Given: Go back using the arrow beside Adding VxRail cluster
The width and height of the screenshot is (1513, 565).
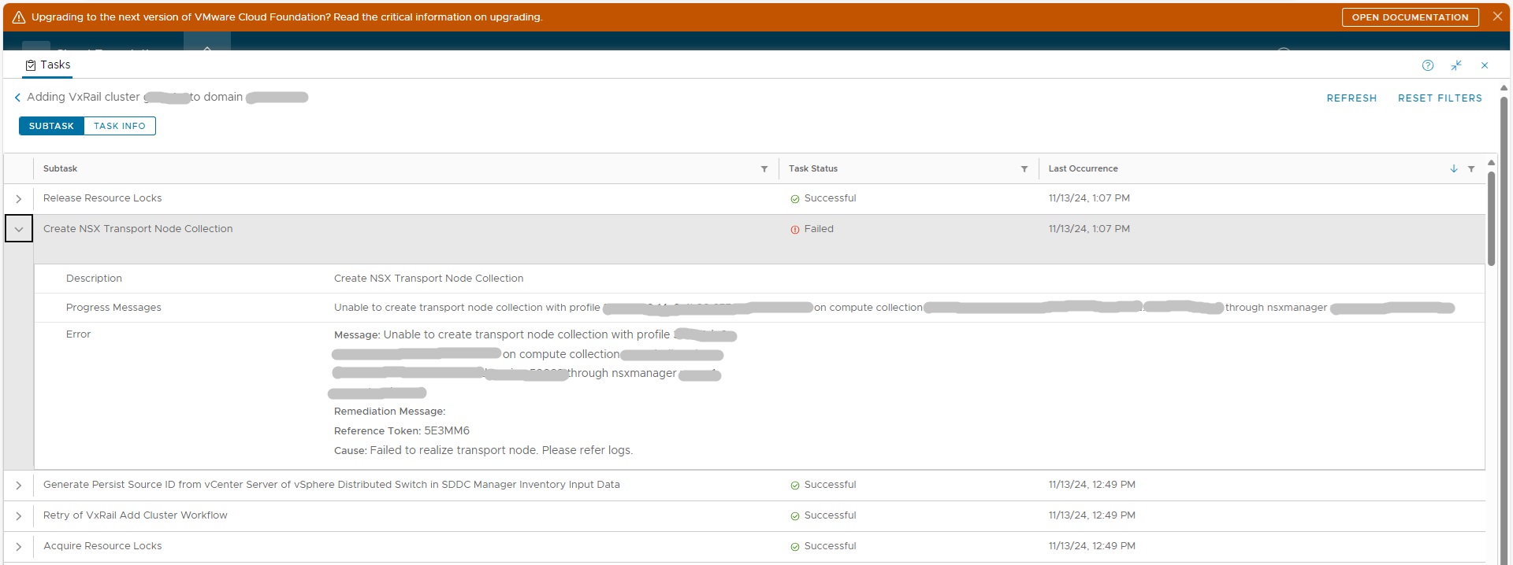Looking at the screenshot, I should (17, 98).
